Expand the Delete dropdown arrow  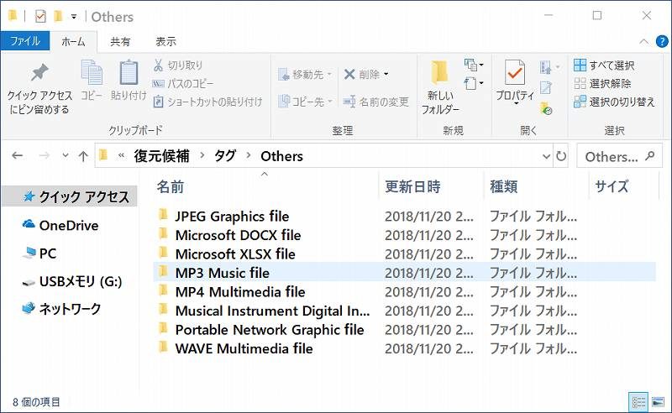386,75
